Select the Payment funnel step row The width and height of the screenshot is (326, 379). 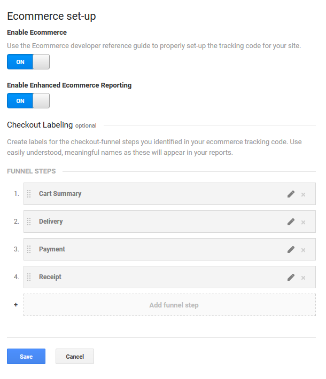169,249
